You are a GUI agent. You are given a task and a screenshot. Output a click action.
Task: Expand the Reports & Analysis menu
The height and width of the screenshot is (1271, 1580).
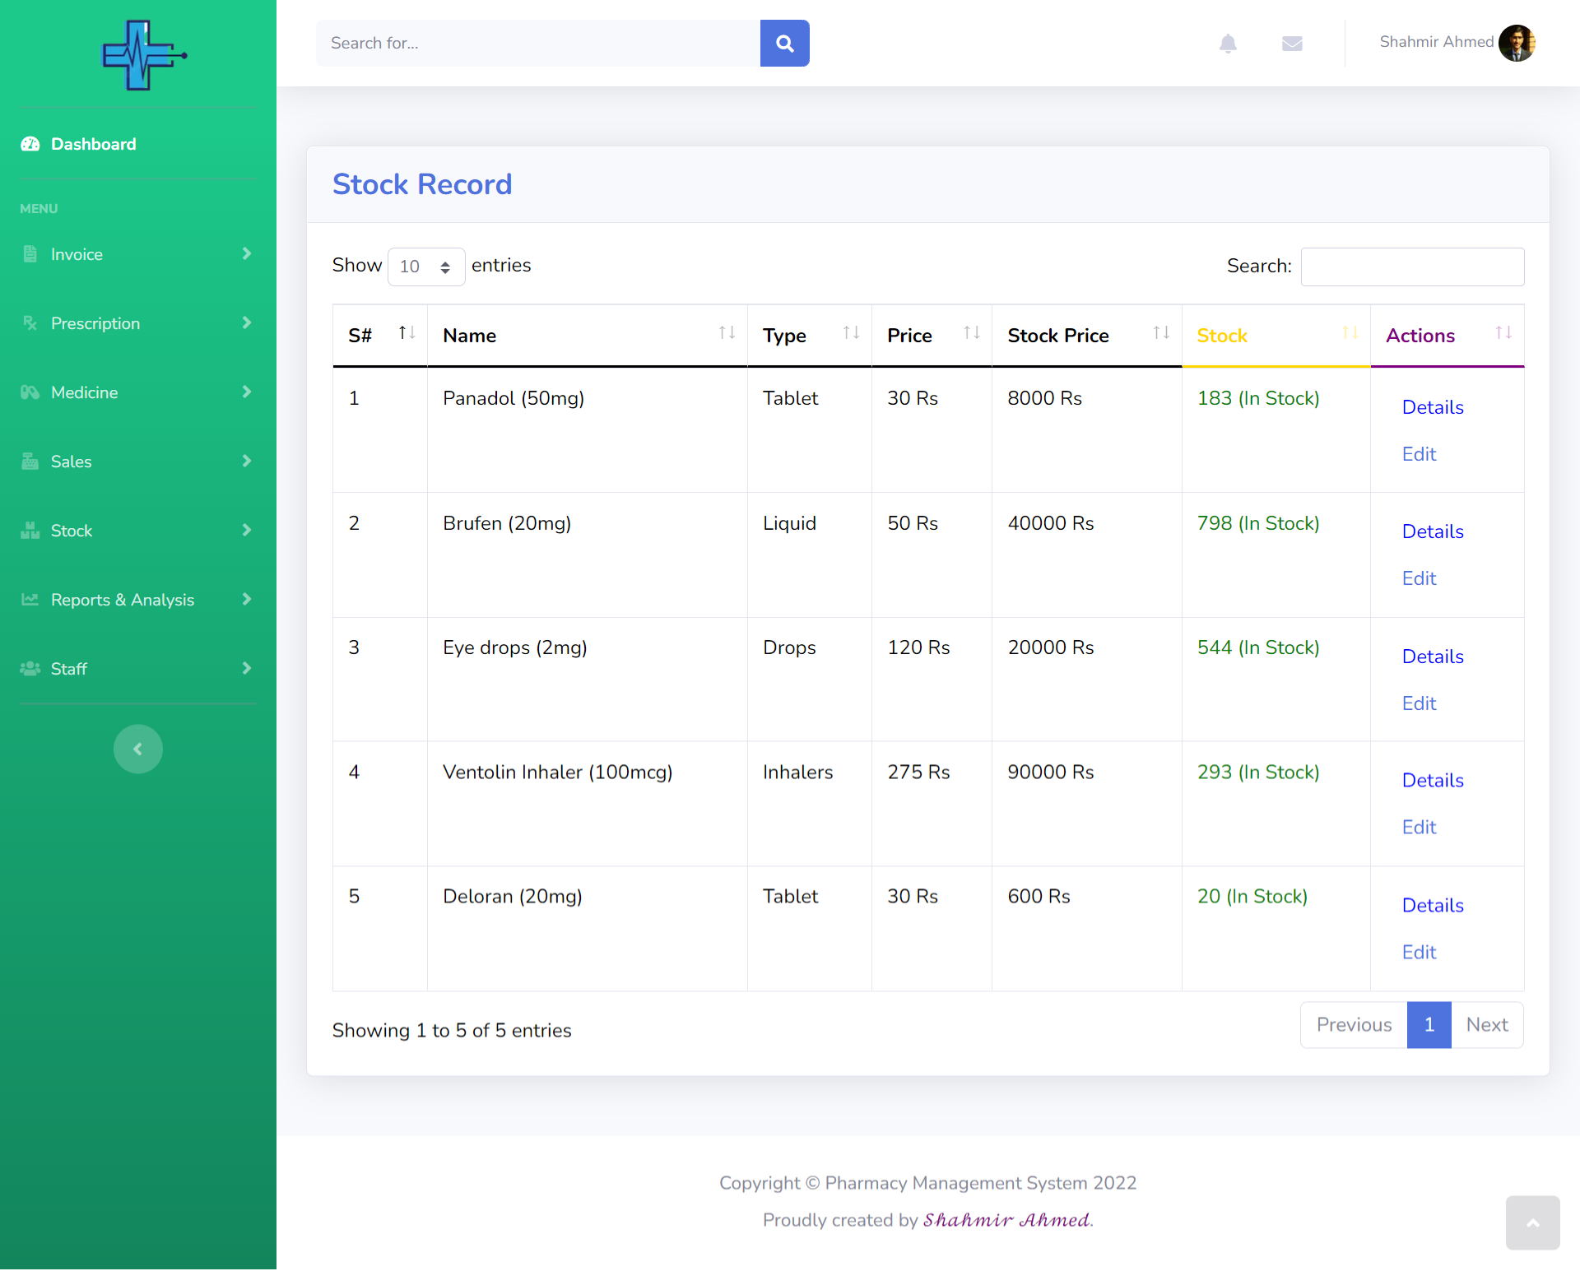tap(137, 600)
